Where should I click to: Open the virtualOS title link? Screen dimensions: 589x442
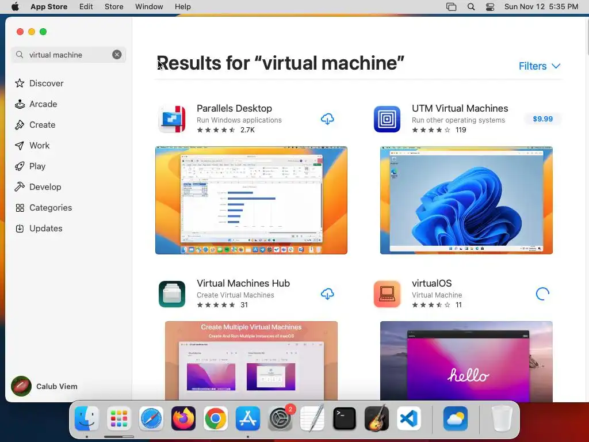tap(431, 283)
